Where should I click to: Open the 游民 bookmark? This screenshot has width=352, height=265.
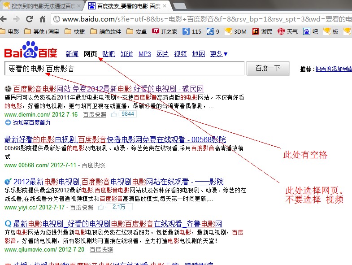[262, 31]
